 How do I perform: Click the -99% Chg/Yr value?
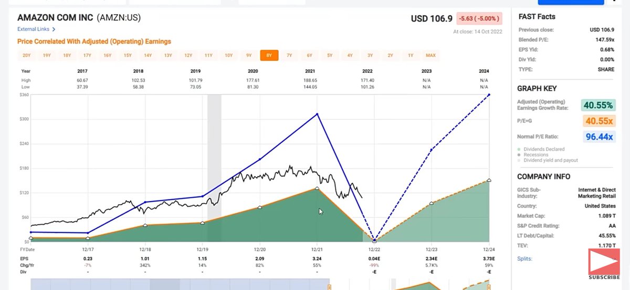(374, 265)
